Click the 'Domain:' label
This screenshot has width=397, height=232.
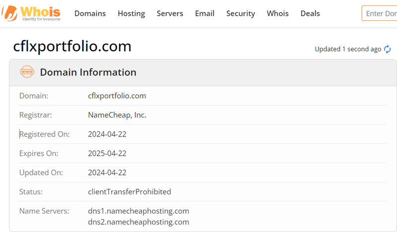34,96
